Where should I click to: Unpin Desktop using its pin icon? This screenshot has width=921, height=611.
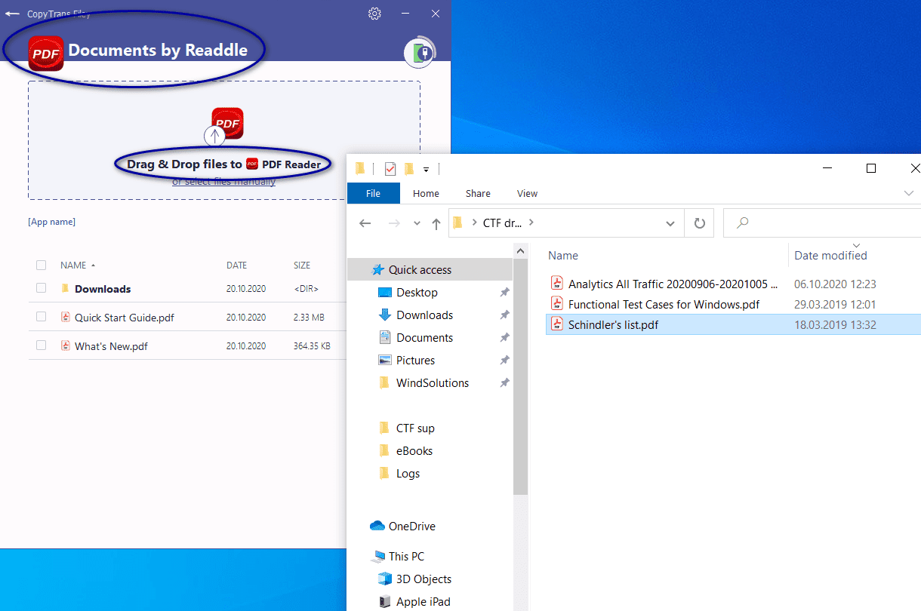(x=504, y=293)
